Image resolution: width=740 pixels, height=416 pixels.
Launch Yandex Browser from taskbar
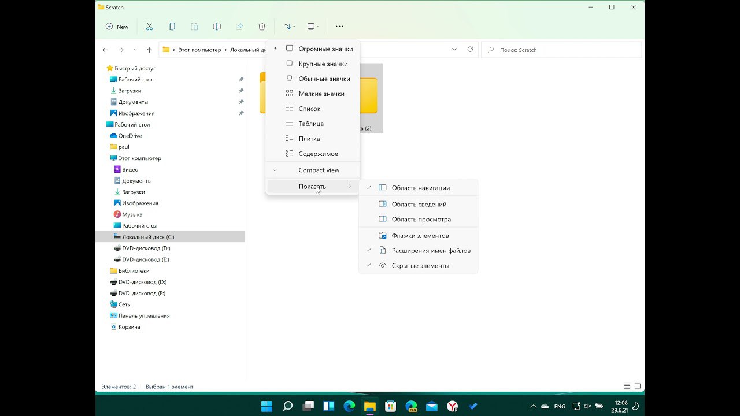(x=453, y=406)
